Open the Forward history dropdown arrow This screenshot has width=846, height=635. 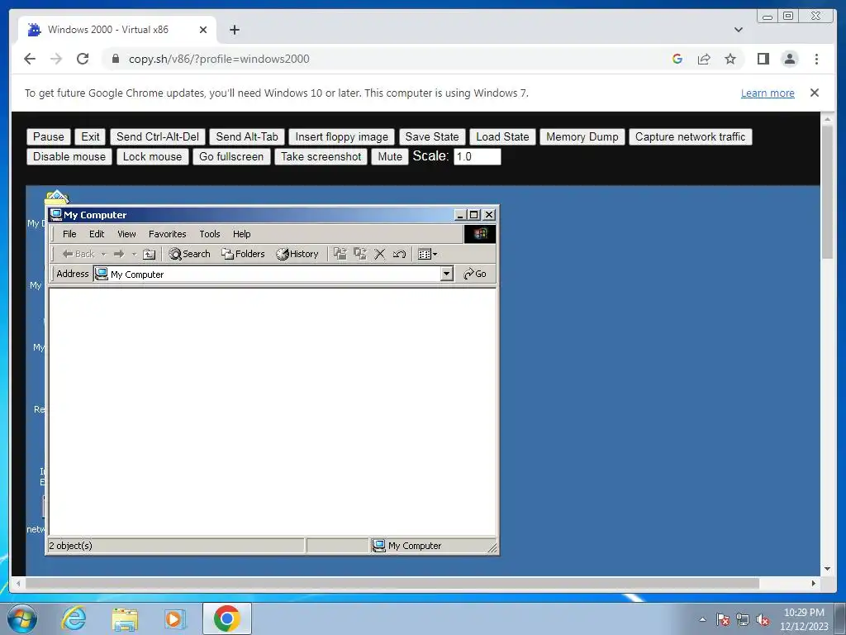tap(134, 254)
